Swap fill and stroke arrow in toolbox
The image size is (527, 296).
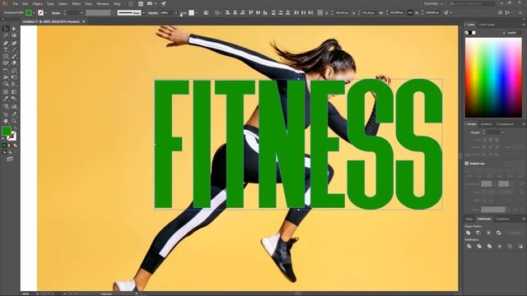tap(15, 128)
